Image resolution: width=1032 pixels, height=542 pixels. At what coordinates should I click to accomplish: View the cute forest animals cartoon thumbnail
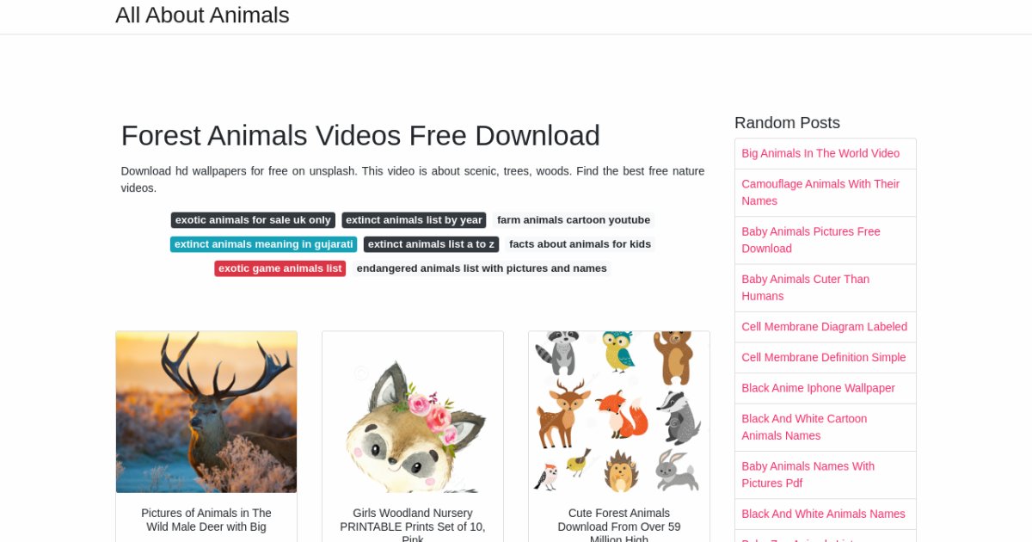[619, 412]
